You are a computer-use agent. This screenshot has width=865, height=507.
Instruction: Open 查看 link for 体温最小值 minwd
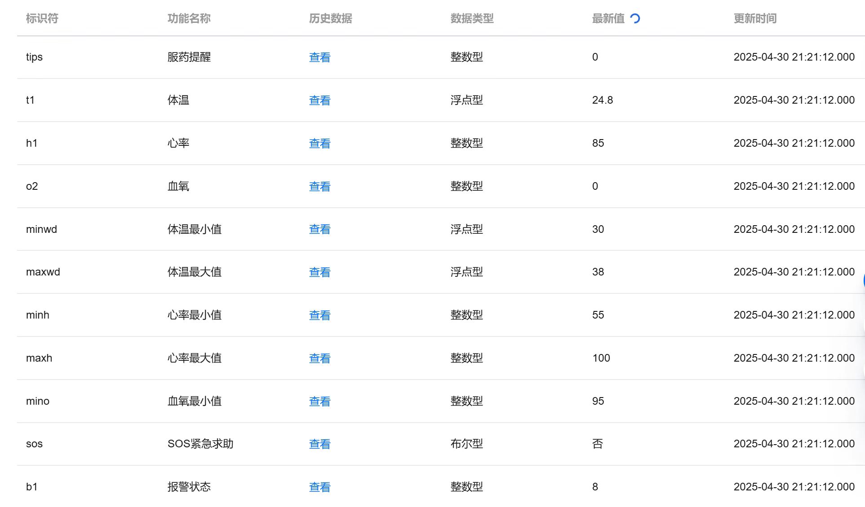(319, 229)
